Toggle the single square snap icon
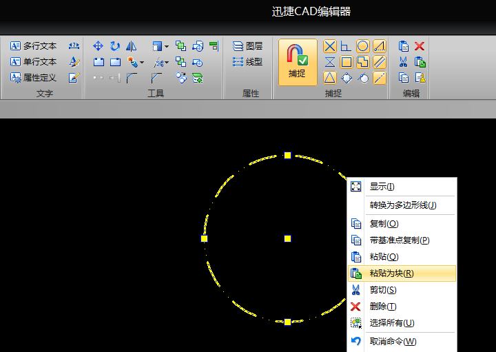 [347, 62]
